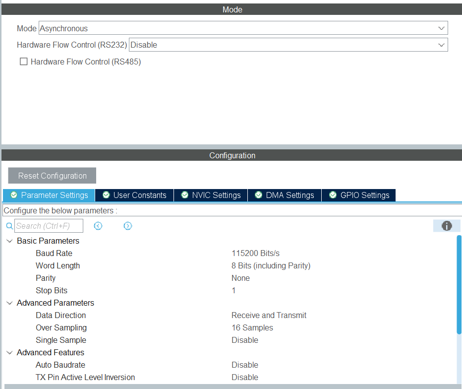Open the DMA Settings tab
Image resolution: width=462 pixels, height=389 pixels.
click(285, 195)
